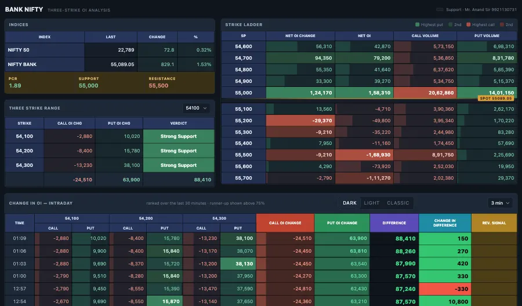
Task: Click the purple DIFFERENCE column header
Action: pos(394,223)
